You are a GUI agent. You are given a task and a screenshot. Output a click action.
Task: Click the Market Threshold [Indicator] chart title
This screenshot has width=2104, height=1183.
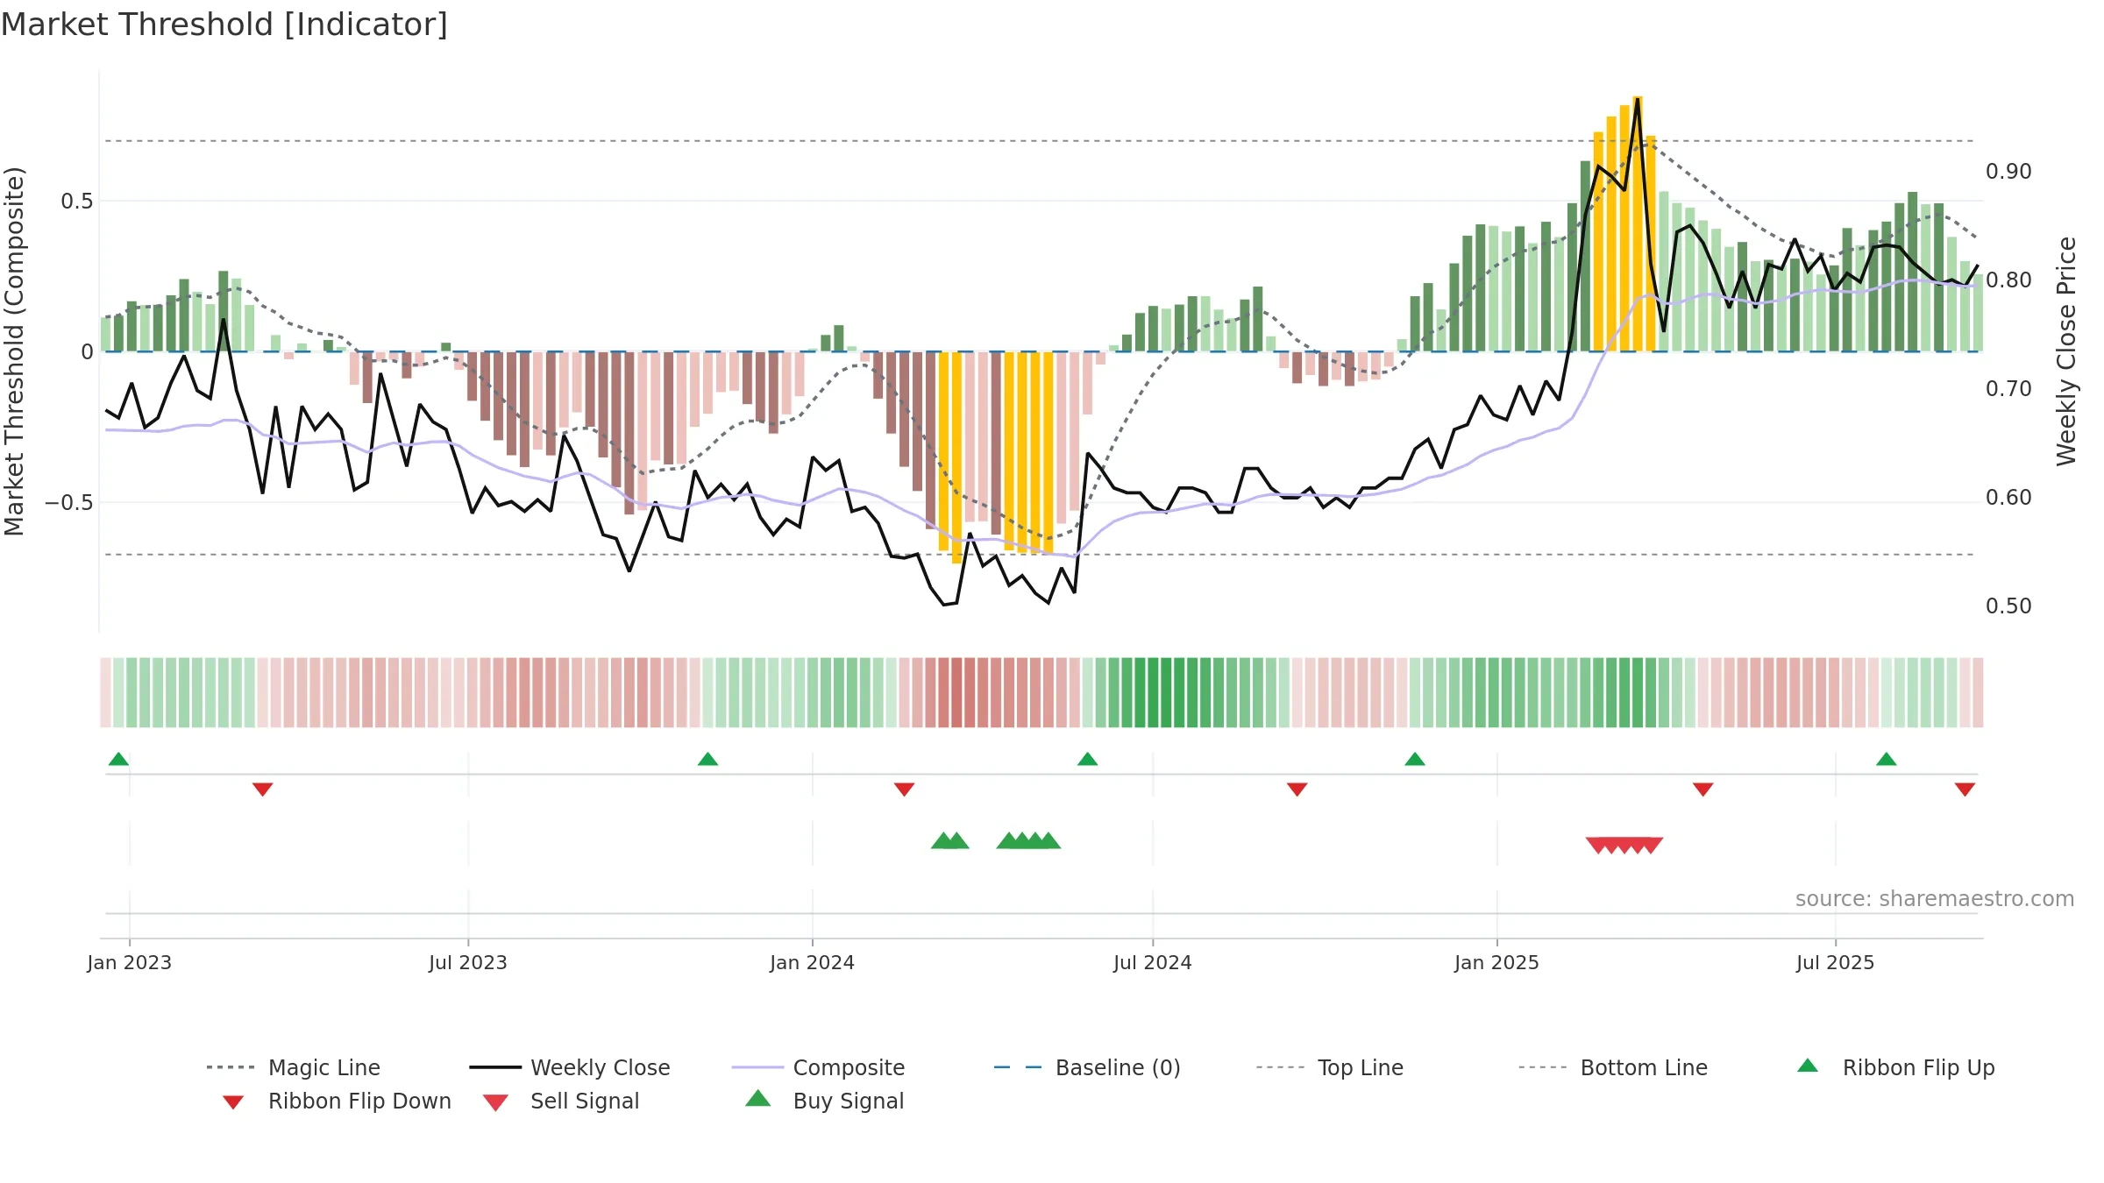[224, 25]
